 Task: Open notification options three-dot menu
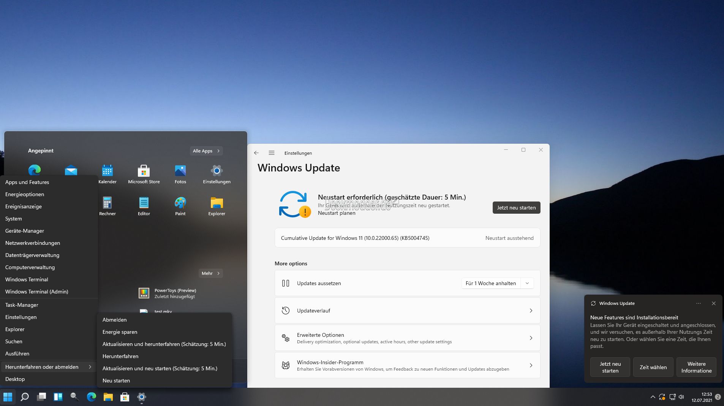pos(699,303)
